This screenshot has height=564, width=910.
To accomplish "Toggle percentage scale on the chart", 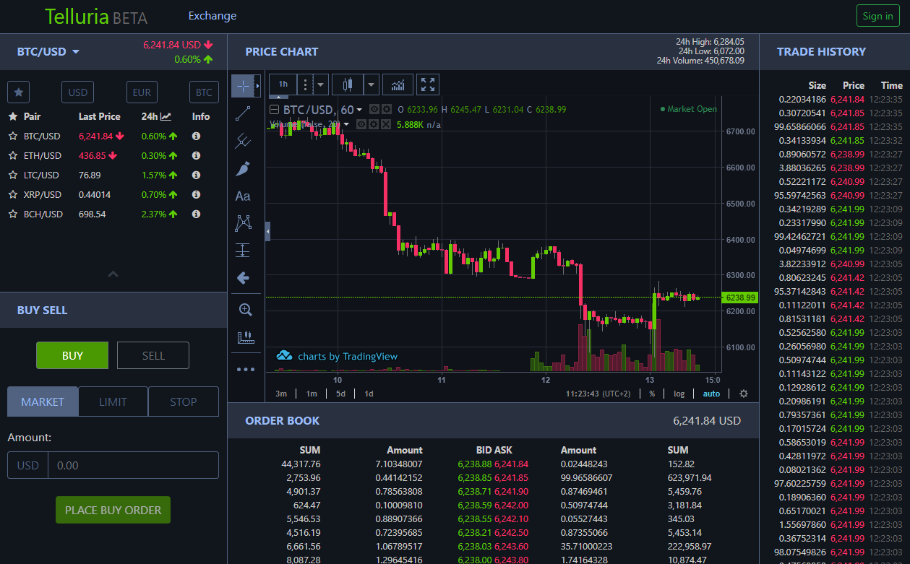I will click(652, 394).
